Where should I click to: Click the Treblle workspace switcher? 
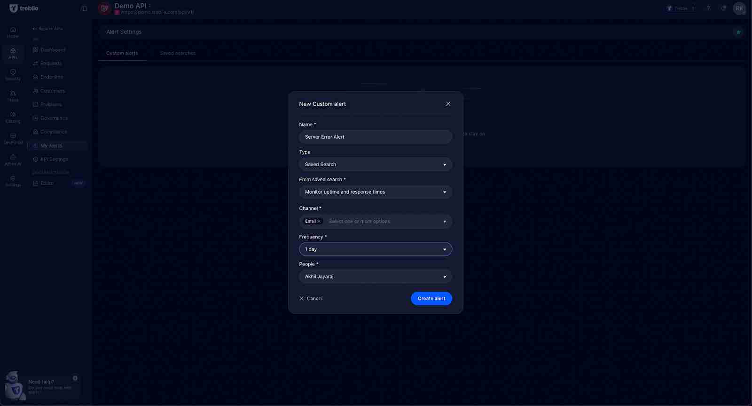pyautogui.click(x=681, y=8)
